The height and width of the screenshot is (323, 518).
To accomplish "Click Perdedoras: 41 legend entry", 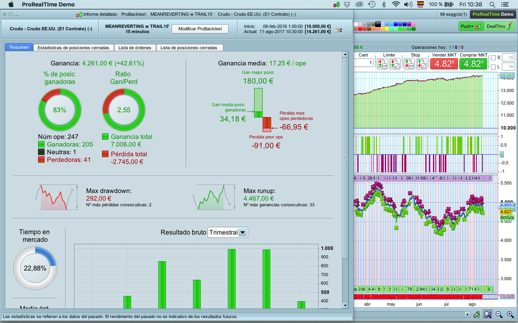I will 64,160.
